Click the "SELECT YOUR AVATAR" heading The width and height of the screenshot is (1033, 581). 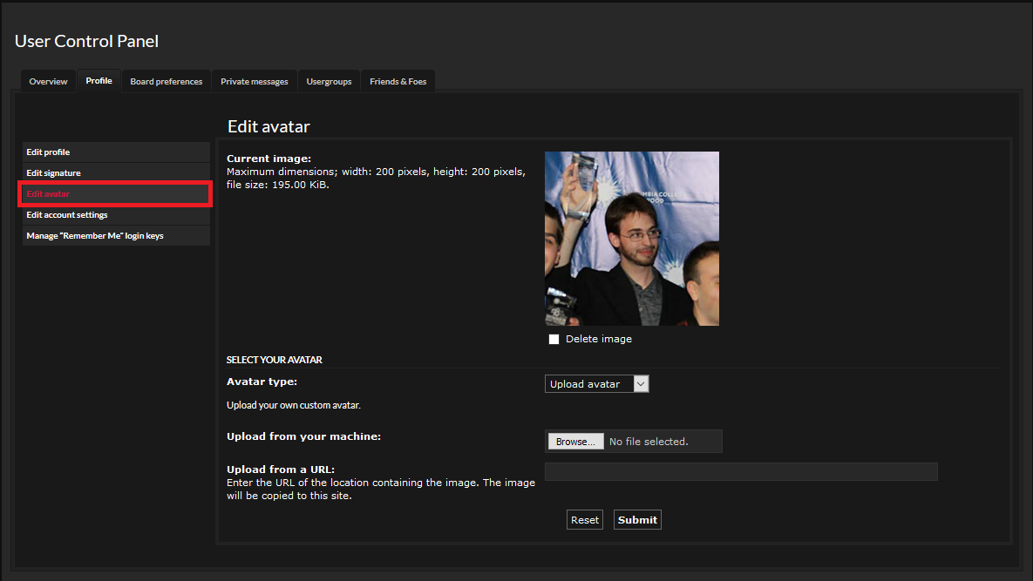tap(274, 360)
